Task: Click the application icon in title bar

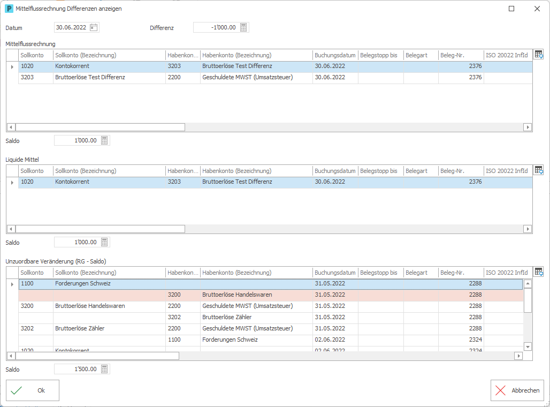Action: (x=9, y=9)
